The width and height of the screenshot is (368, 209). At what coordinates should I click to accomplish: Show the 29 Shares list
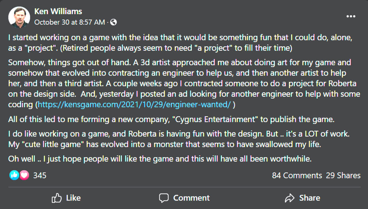[x=343, y=176]
